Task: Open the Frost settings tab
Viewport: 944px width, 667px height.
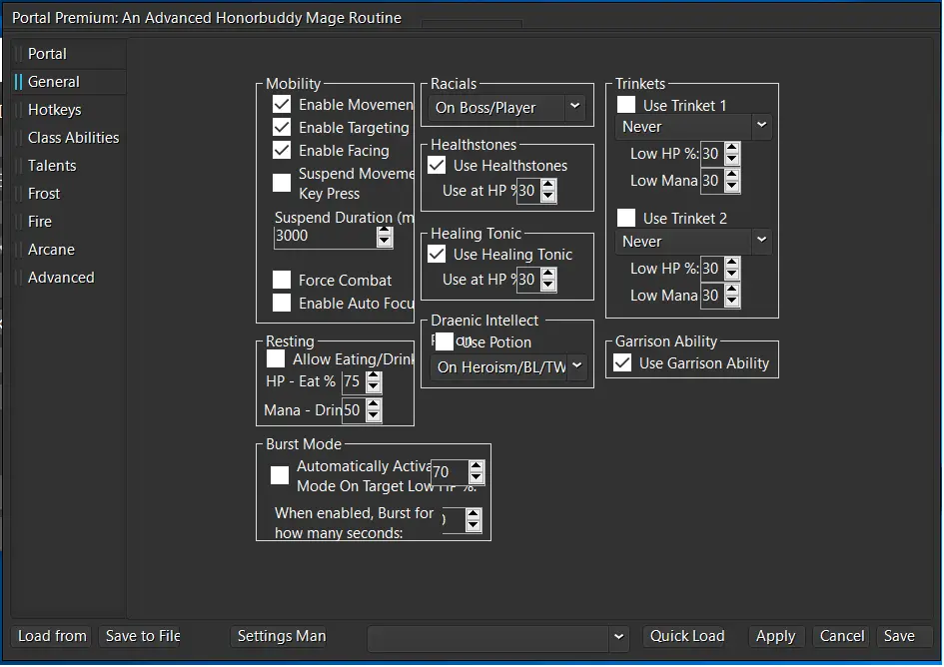Action: [x=68, y=194]
